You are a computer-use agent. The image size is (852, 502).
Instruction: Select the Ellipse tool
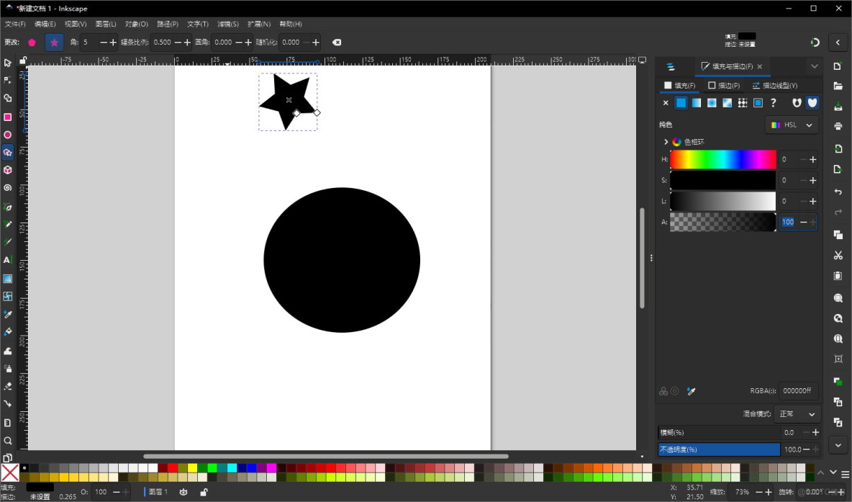pos(9,134)
